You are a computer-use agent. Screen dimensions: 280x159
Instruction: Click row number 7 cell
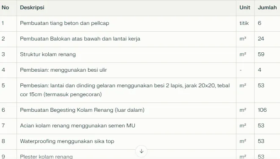[3, 126]
